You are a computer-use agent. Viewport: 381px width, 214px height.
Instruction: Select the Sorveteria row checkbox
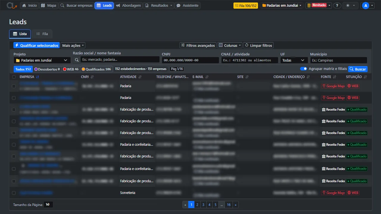tap(14, 193)
